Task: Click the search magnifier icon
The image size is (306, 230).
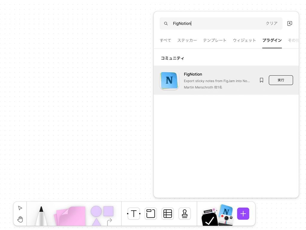Action: (x=166, y=23)
